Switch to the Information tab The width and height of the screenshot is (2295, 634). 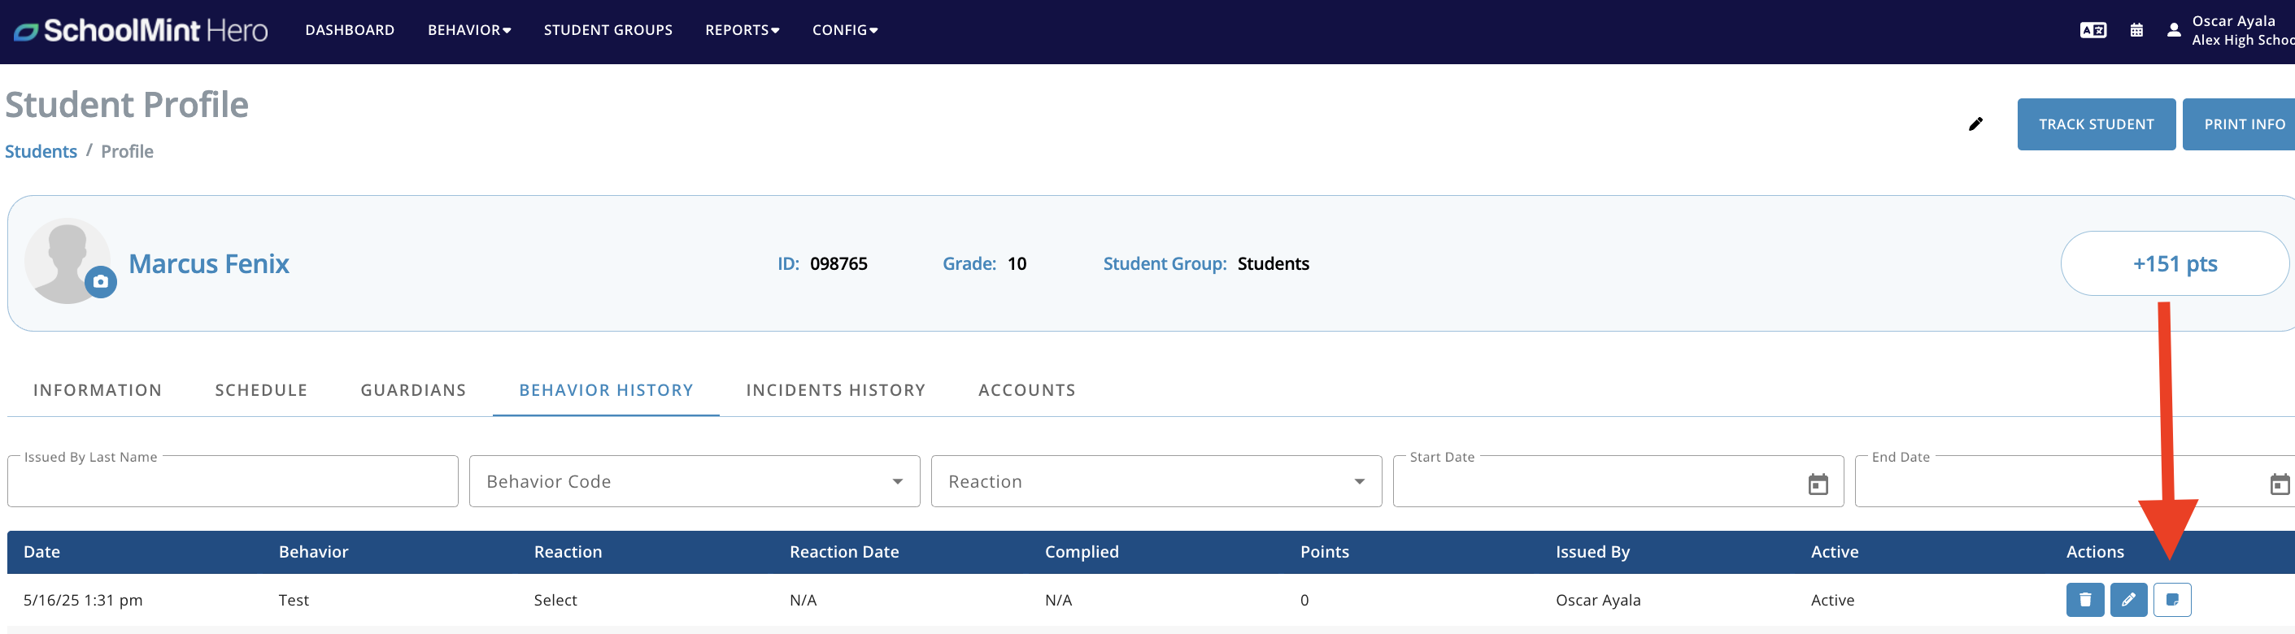tap(97, 390)
